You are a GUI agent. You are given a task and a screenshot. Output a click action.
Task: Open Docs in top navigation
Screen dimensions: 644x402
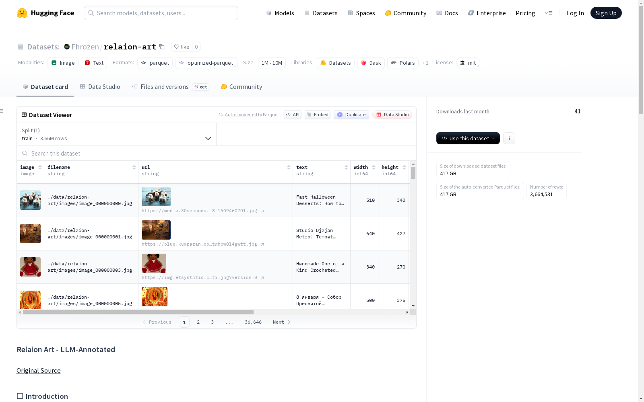point(447,13)
